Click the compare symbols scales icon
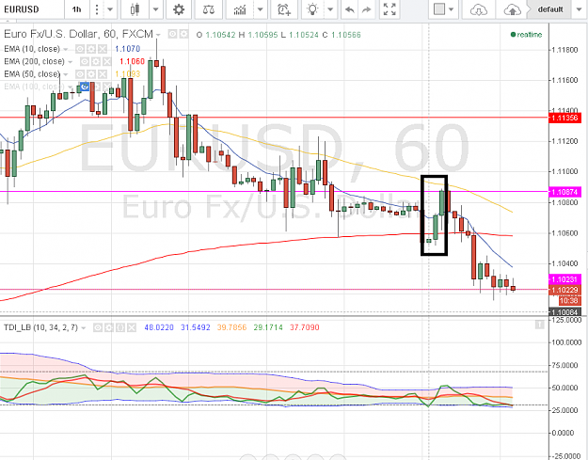588x460 pixels. click(209, 9)
